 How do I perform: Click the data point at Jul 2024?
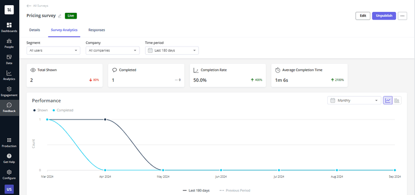pyautogui.click(x=279, y=170)
